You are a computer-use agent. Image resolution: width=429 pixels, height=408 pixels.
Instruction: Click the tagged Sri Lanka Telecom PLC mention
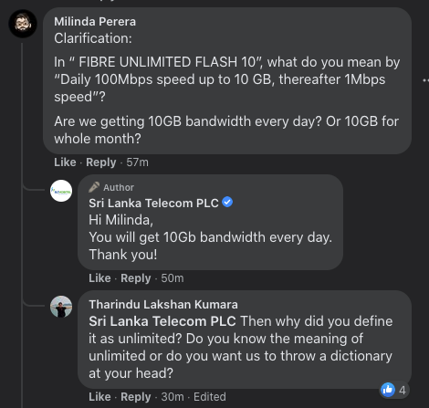click(x=162, y=321)
